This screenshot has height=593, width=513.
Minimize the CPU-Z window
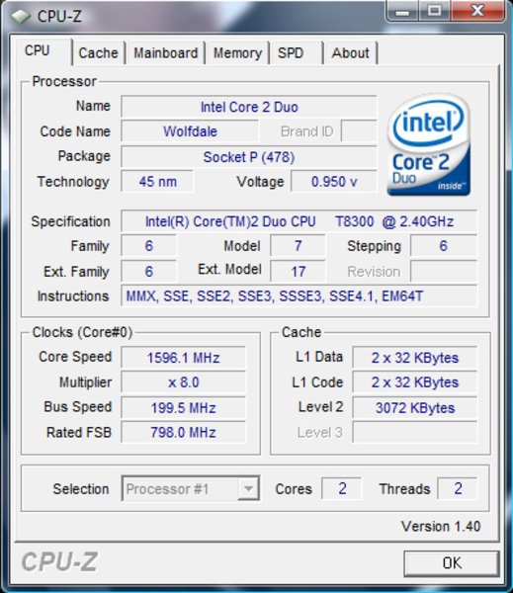(x=402, y=11)
